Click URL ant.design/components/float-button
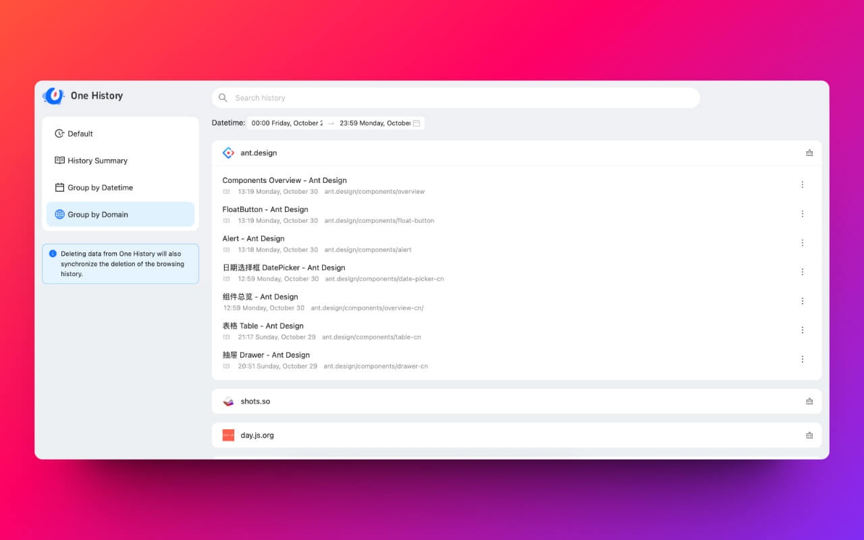The height and width of the screenshot is (540, 864). 379,221
